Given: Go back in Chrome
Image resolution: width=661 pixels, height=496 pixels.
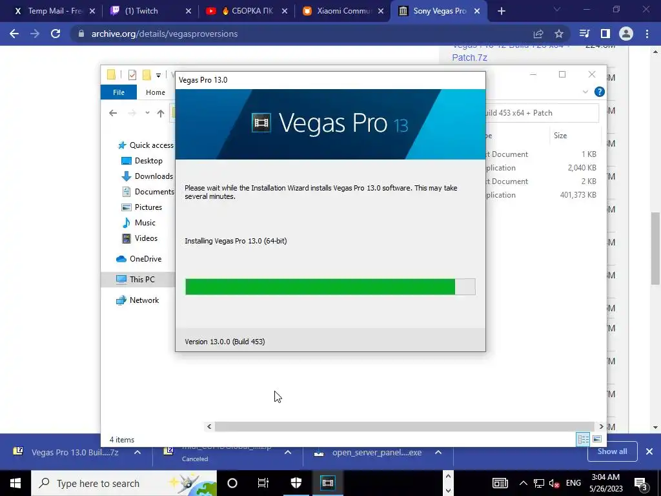Looking at the screenshot, I should click(x=14, y=34).
